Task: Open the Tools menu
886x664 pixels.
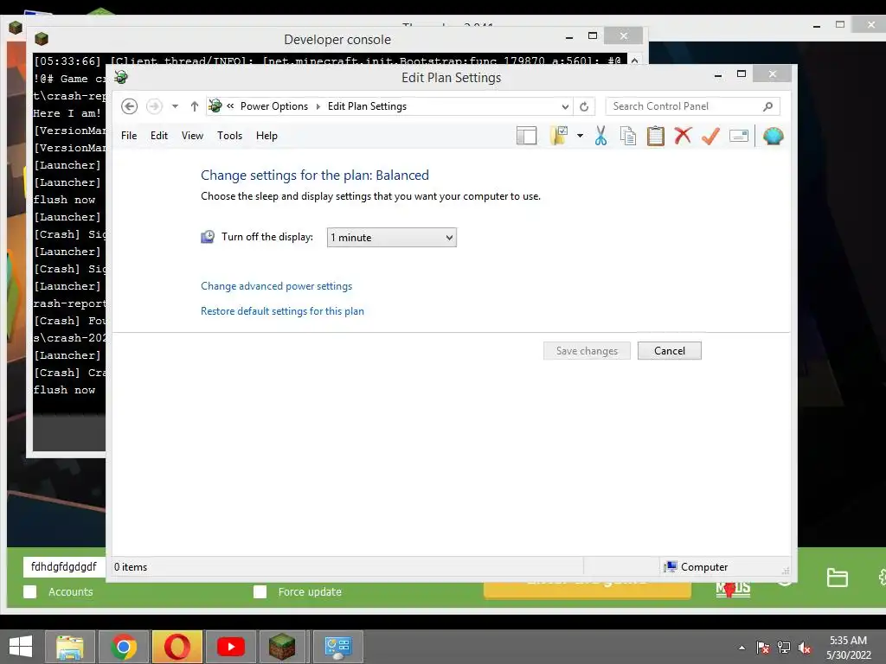Action: click(229, 136)
